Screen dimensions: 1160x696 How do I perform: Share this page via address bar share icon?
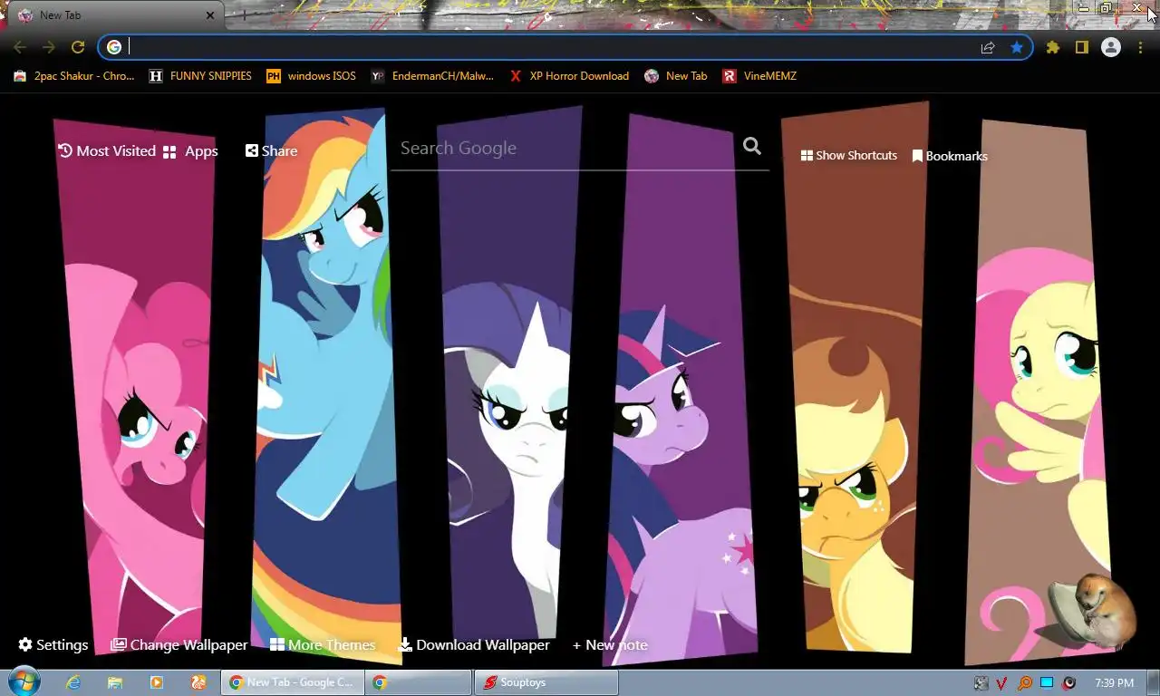988,47
